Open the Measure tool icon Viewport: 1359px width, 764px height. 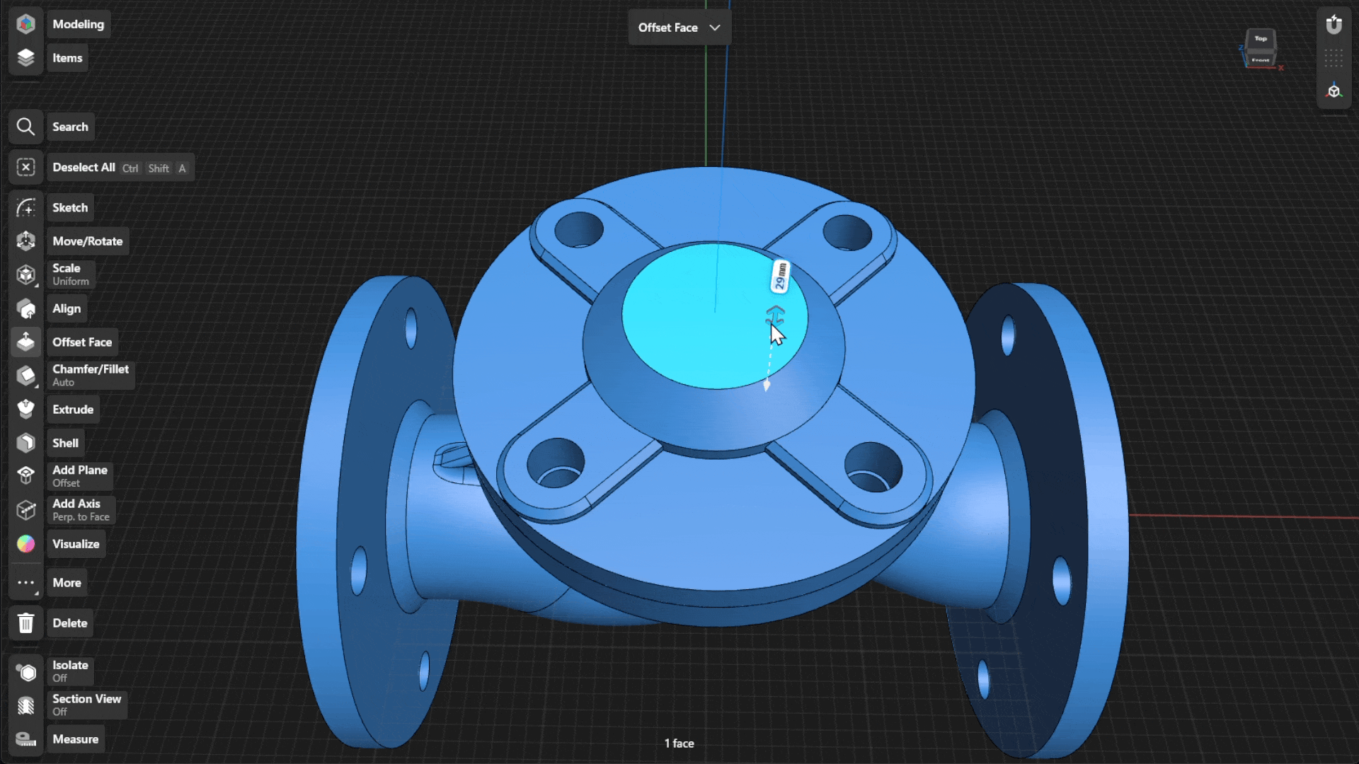tap(26, 739)
